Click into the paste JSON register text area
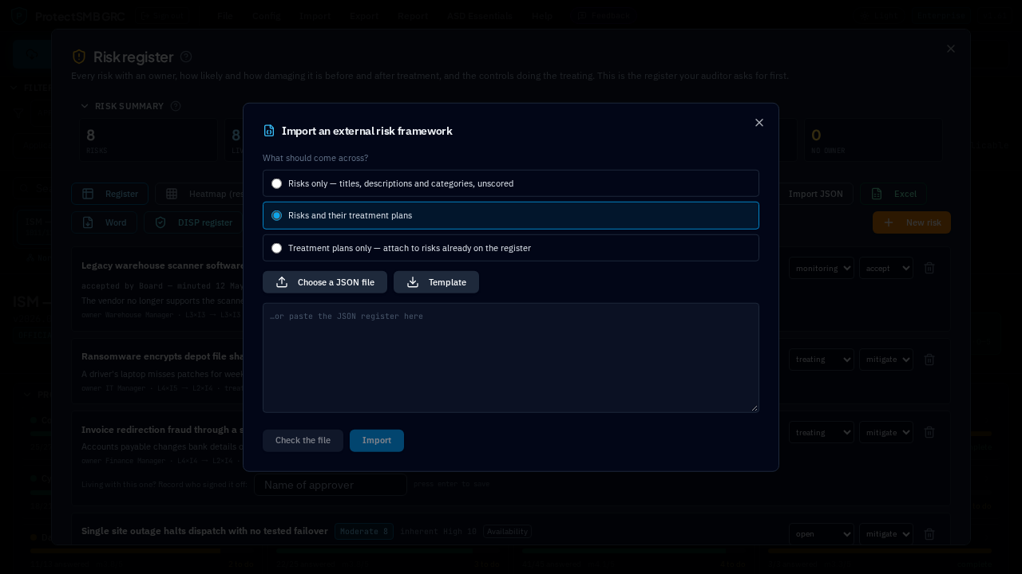This screenshot has width=1022, height=574. tap(511, 357)
